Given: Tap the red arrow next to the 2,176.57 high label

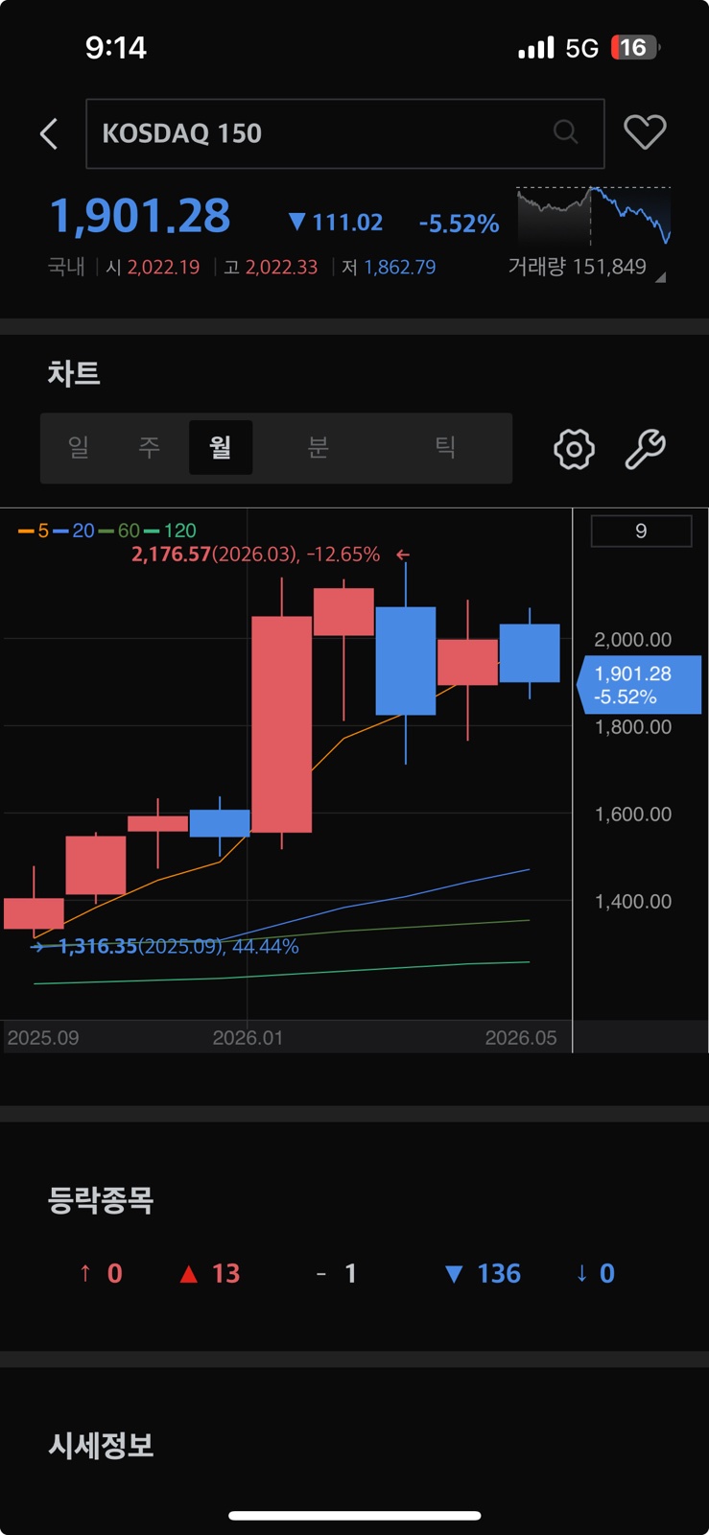Looking at the screenshot, I should 403,555.
